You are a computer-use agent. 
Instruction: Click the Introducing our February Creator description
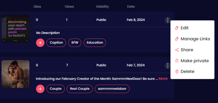click(x=97, y=79)
